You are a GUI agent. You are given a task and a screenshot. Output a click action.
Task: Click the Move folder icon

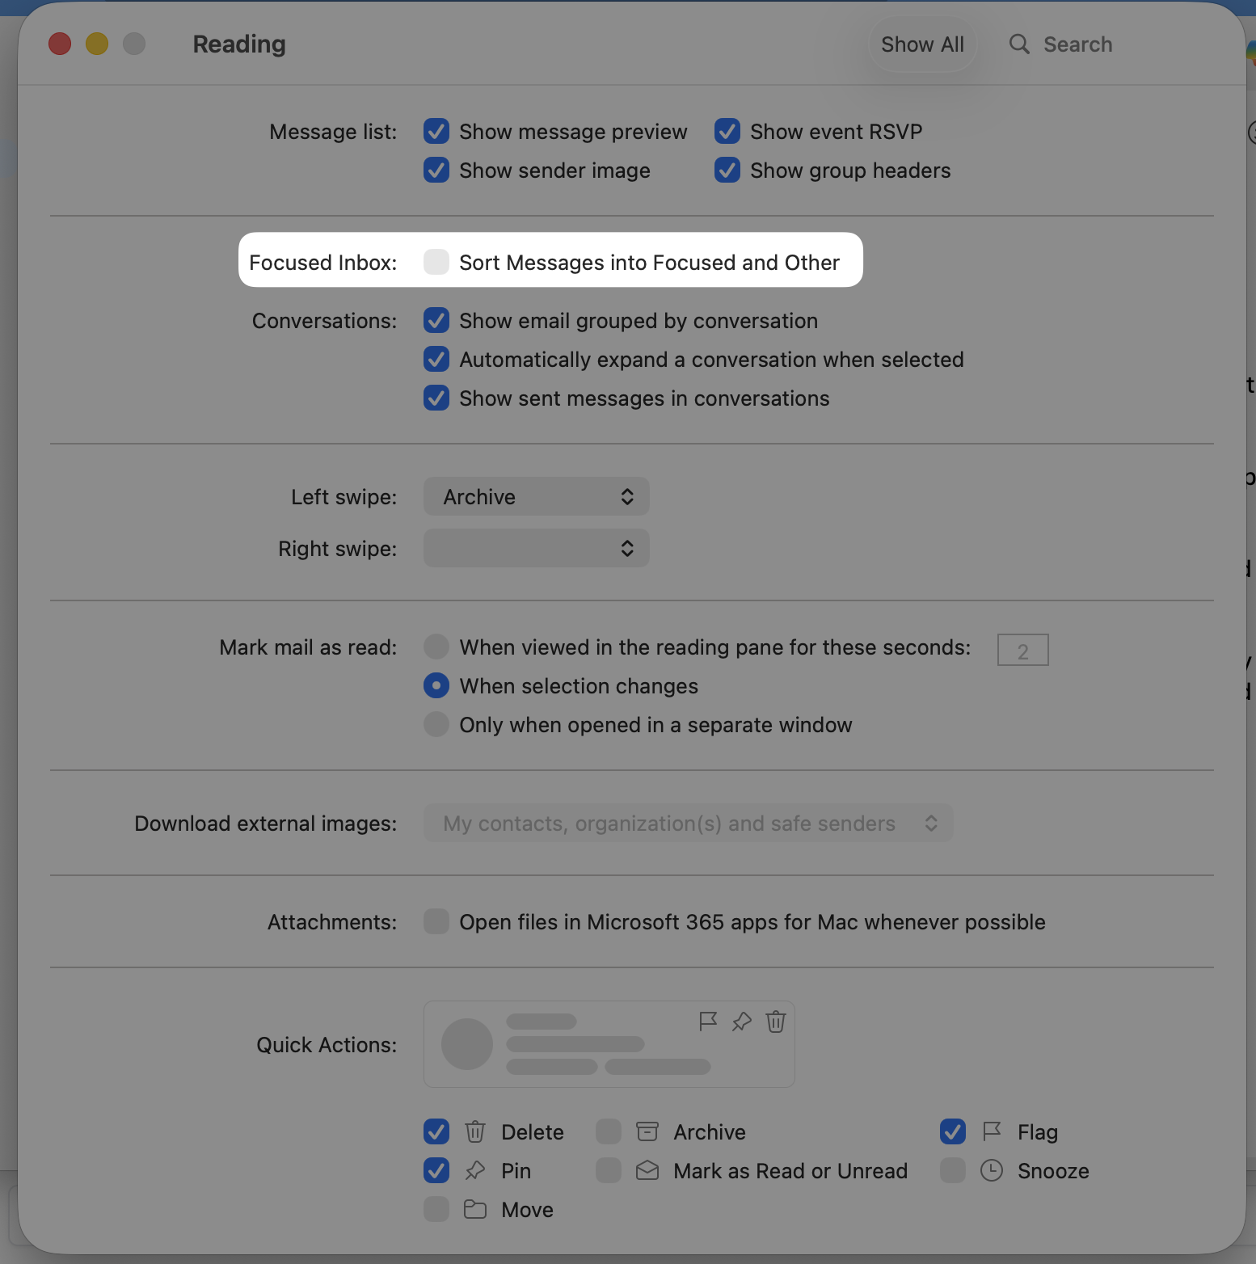point(475,1209)
